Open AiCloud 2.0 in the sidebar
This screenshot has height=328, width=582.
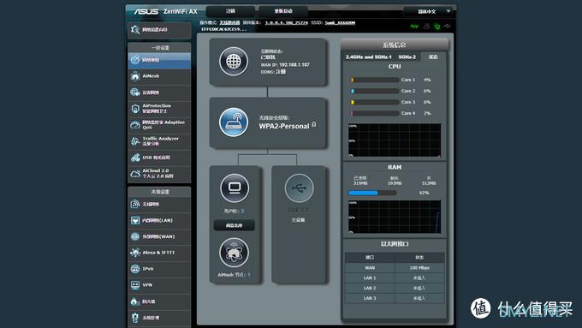coord(159,174)
